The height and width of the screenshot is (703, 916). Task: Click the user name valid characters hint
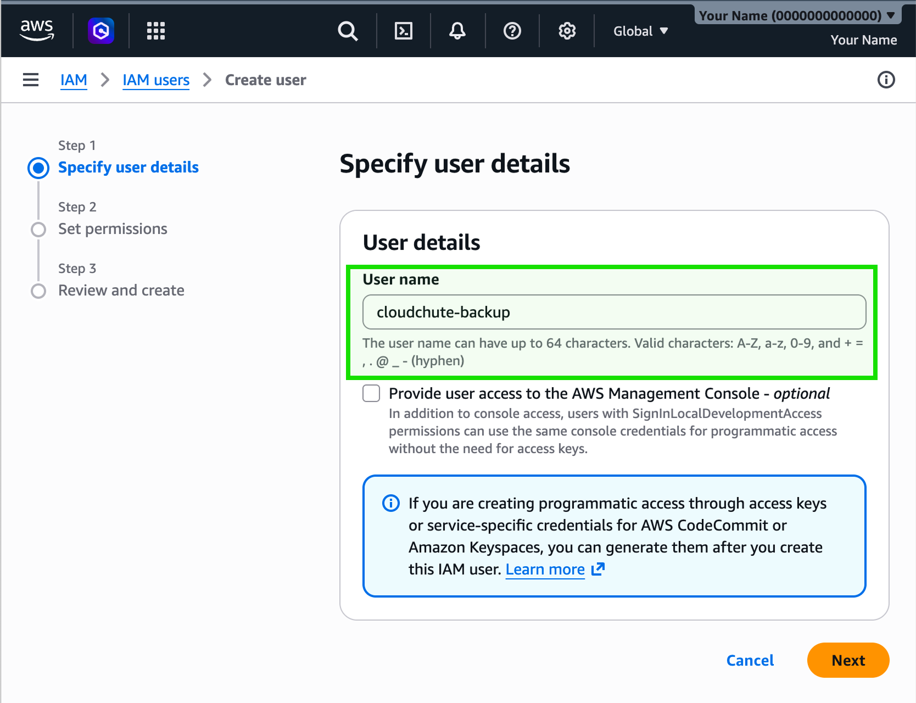613,352
